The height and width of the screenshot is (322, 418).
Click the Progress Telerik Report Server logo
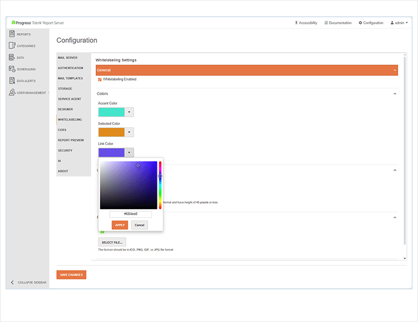click(37, 23)
